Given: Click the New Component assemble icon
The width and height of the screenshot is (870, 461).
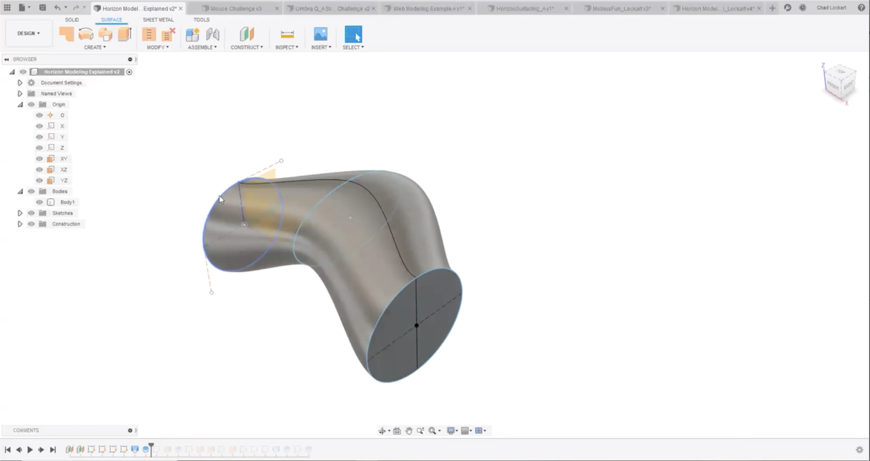Looking at the screenshot, I should point(193,34).
